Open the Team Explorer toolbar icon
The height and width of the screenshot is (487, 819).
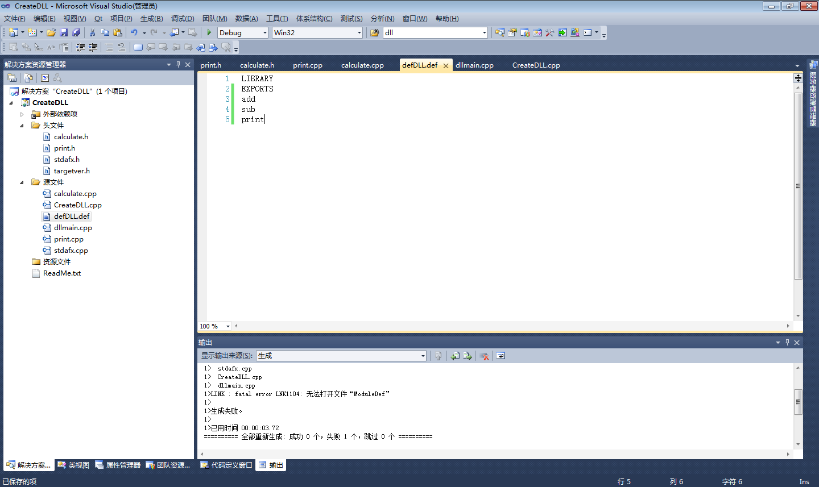[x=525, y=32]
